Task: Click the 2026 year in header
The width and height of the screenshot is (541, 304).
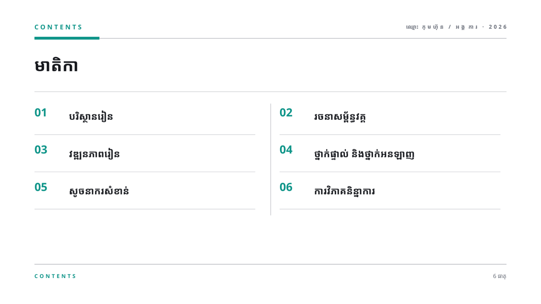Action: click(x=498, y=27)
